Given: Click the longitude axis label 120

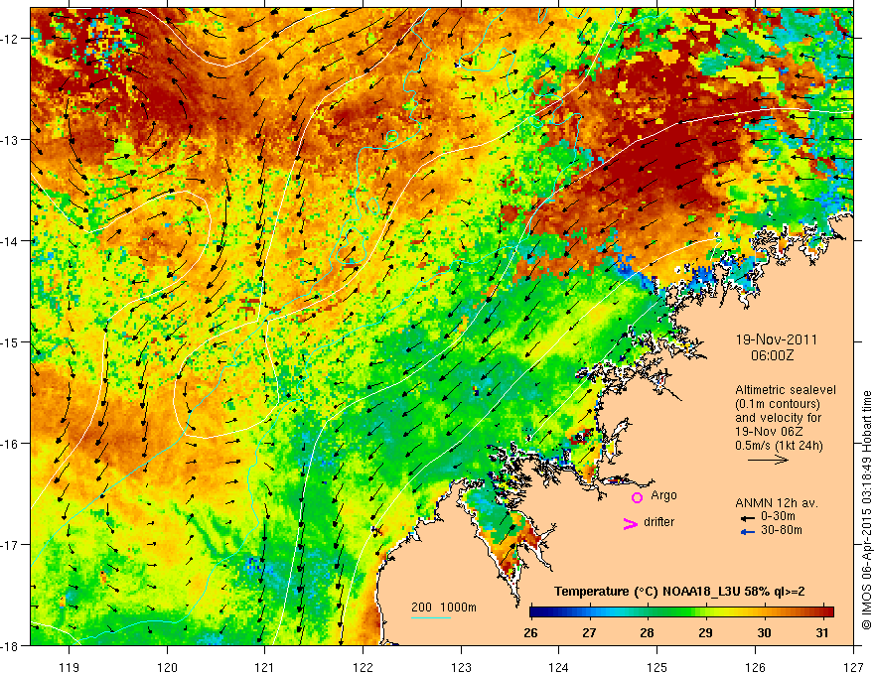Looking at the screenshot, I should [167, 667].
